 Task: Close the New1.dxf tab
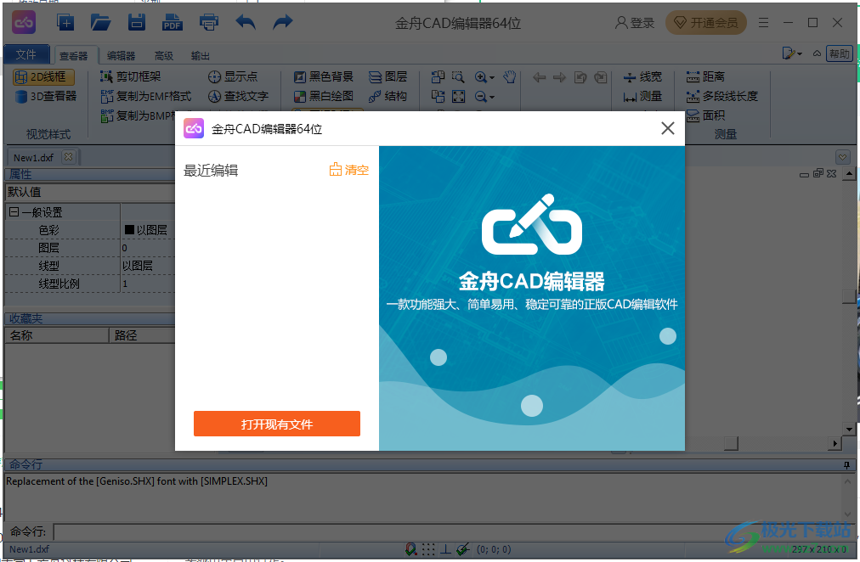68,157
